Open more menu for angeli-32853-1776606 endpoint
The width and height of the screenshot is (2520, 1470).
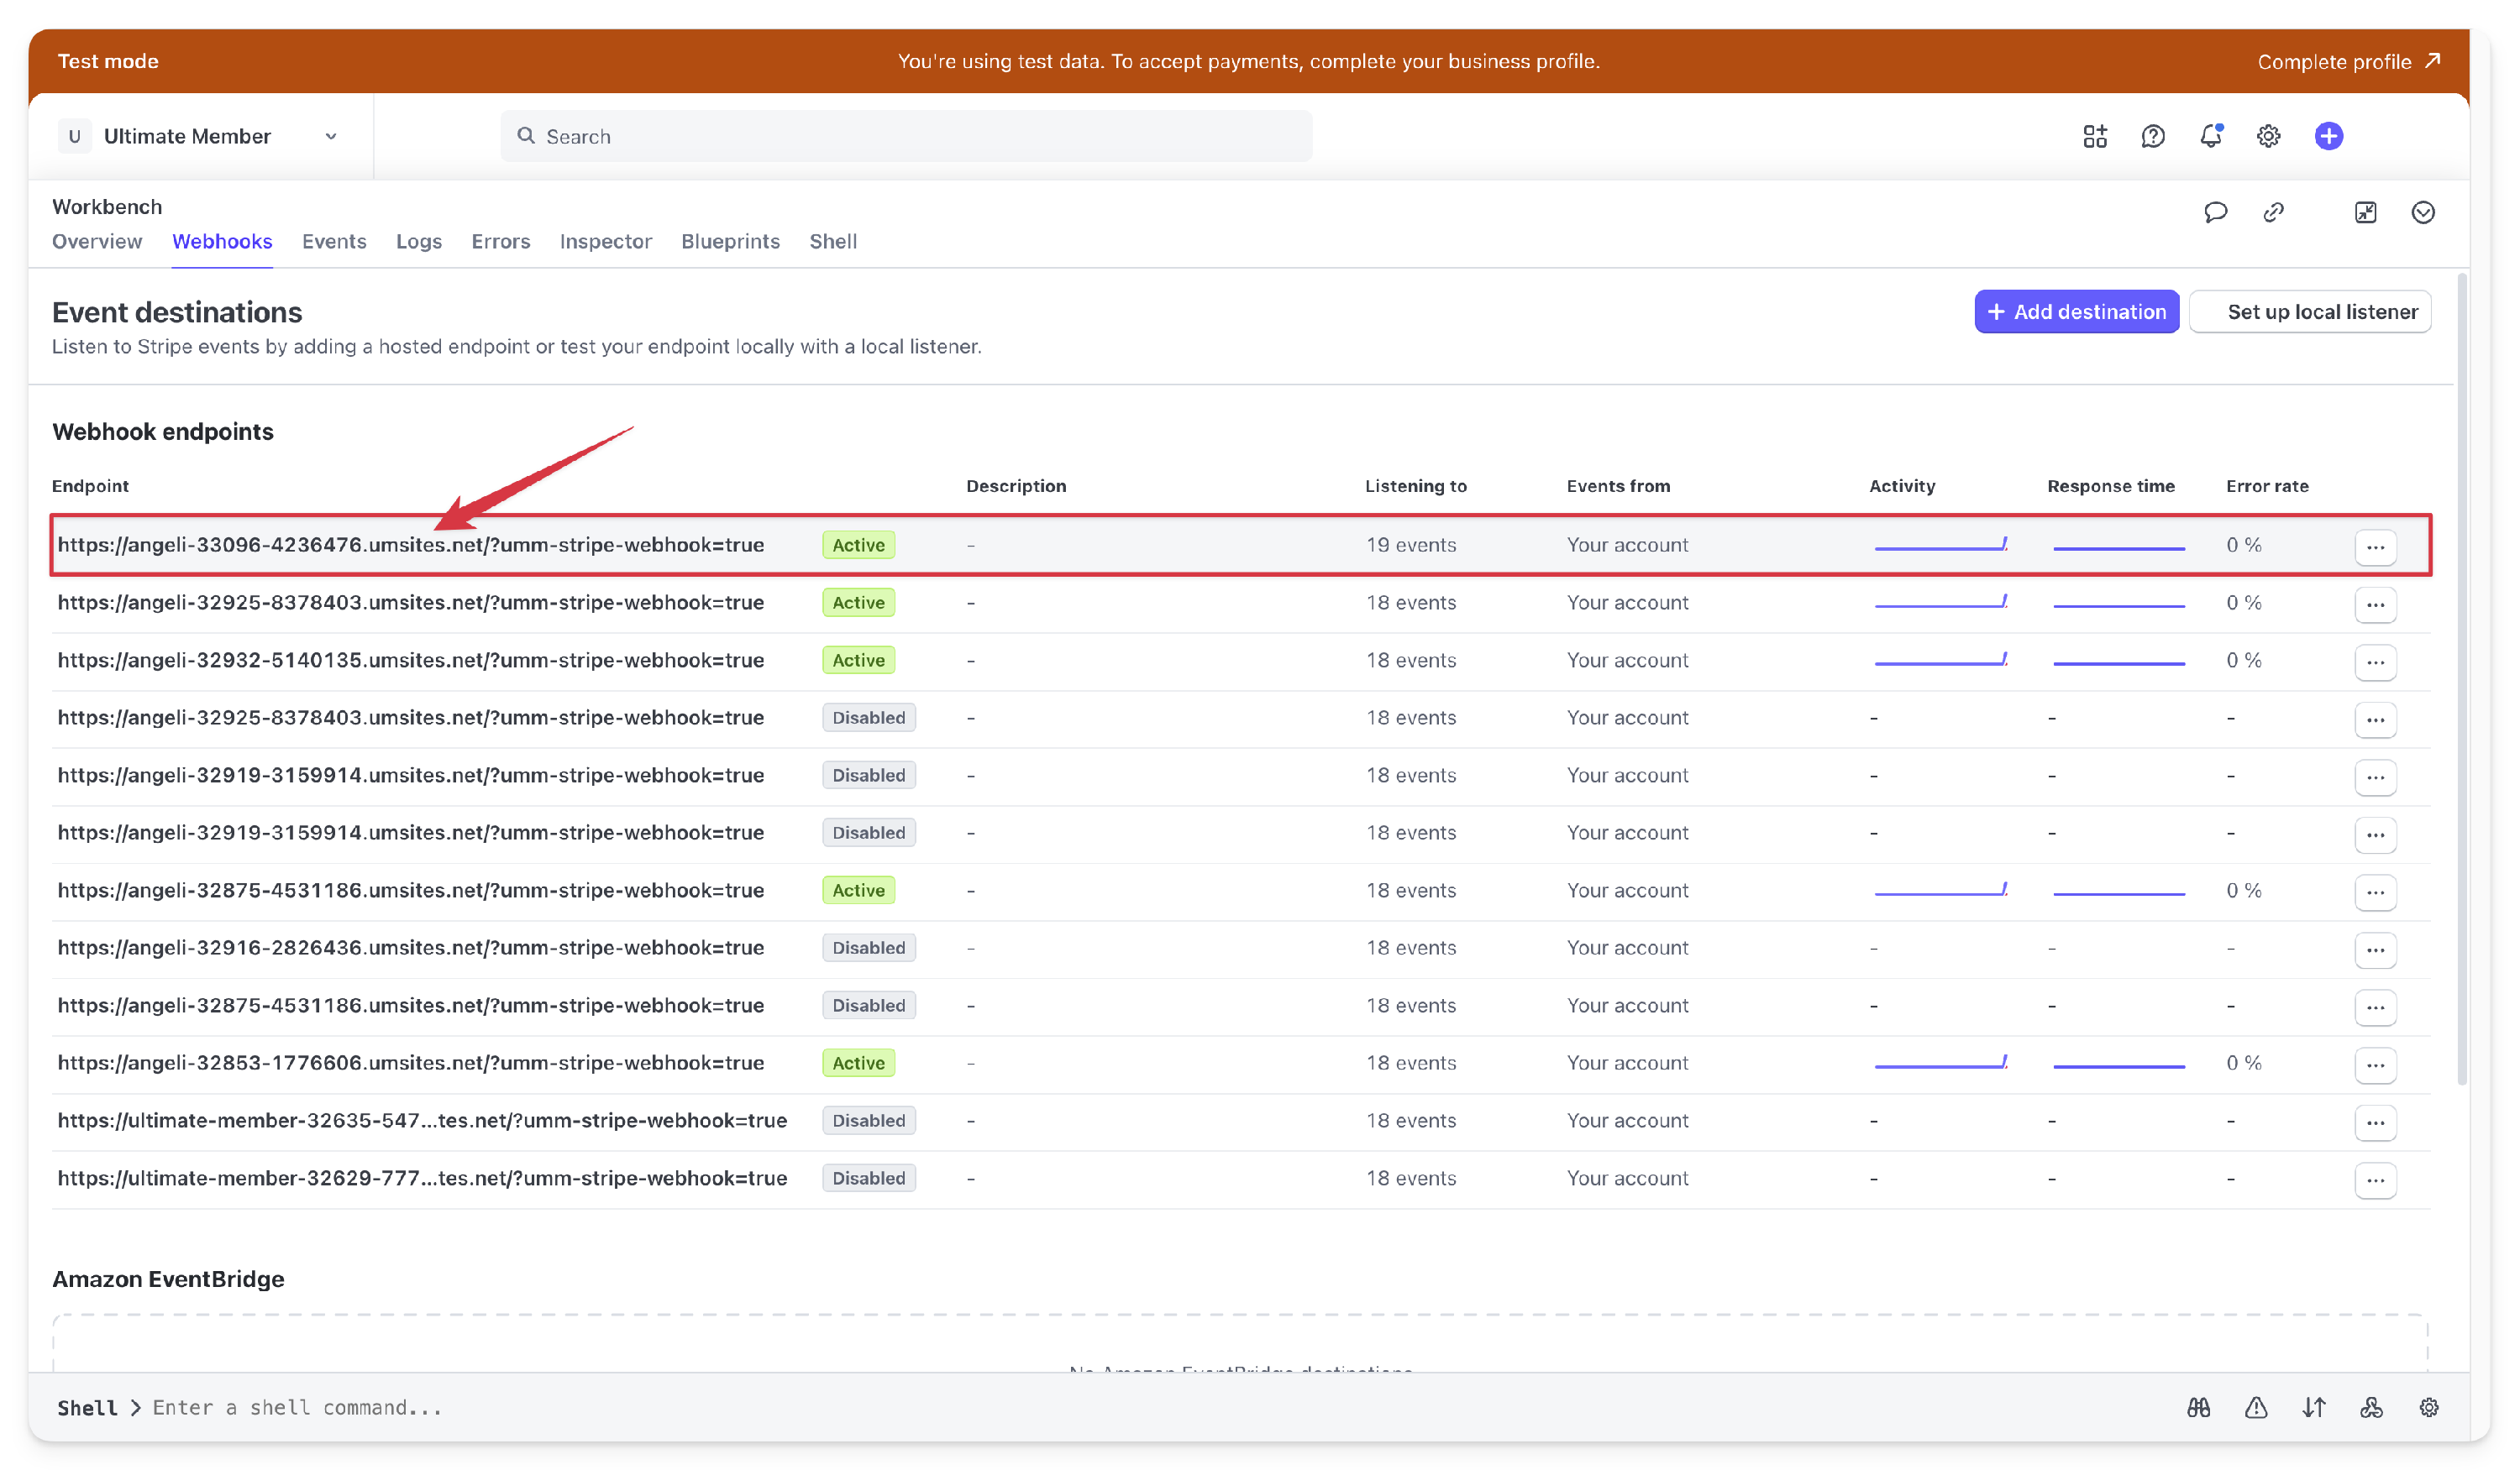pos(2375,1065)
